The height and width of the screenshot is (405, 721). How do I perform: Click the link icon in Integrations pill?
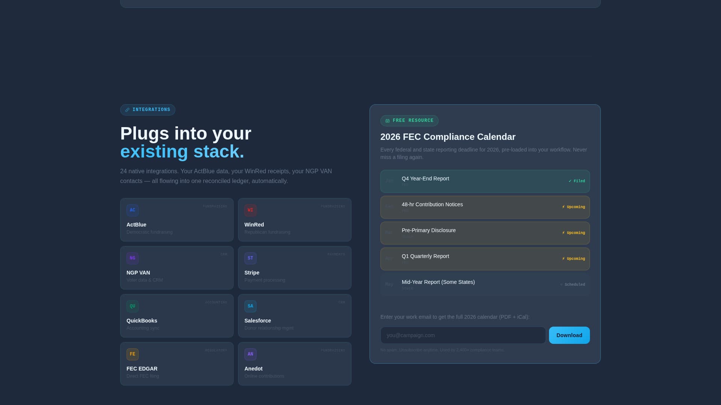127,110
